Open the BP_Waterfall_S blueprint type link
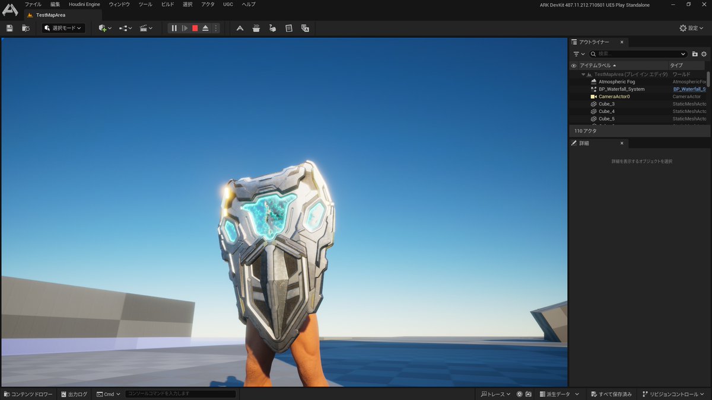This screenshot has width=712, height=400. (689, 89)
